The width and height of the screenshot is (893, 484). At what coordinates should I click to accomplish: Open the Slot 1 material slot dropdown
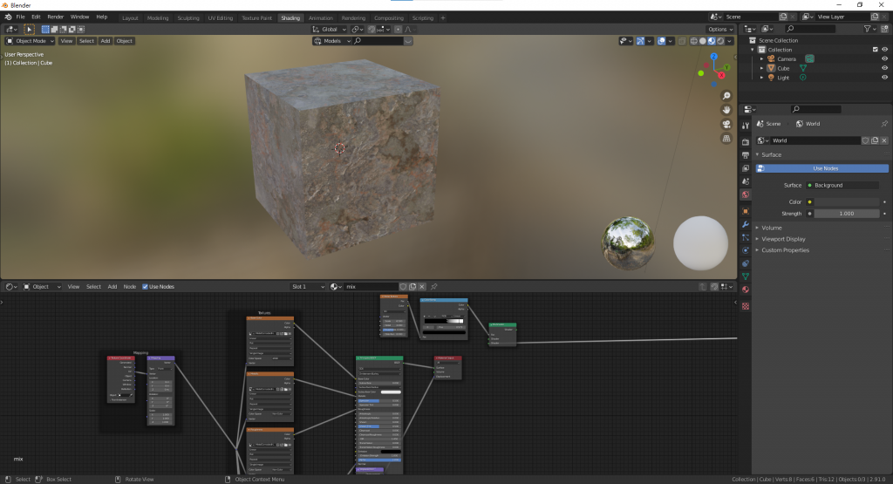308,286
